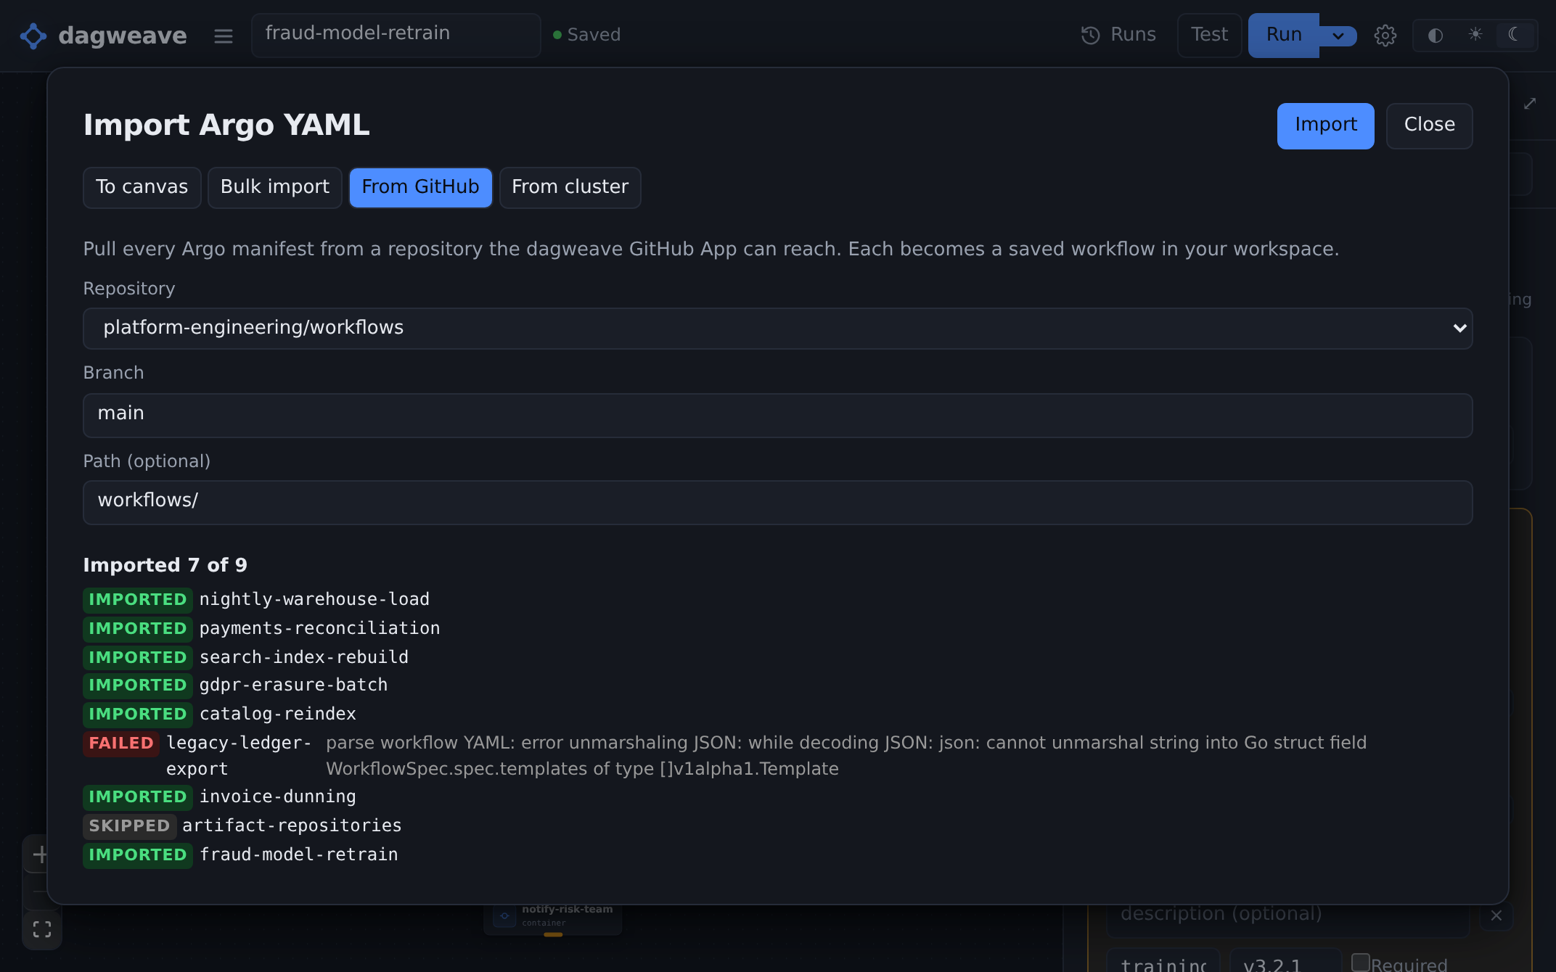This screenshot has height=972, width=1556.
Task: Click legacy-ledger-export workflow name
Action: click(x=239, y=756)
